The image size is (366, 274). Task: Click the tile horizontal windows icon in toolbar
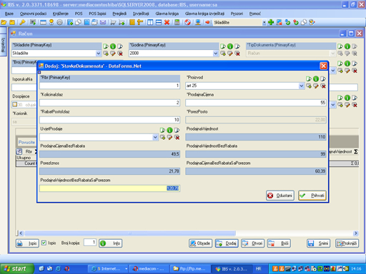tap(159, 22)
